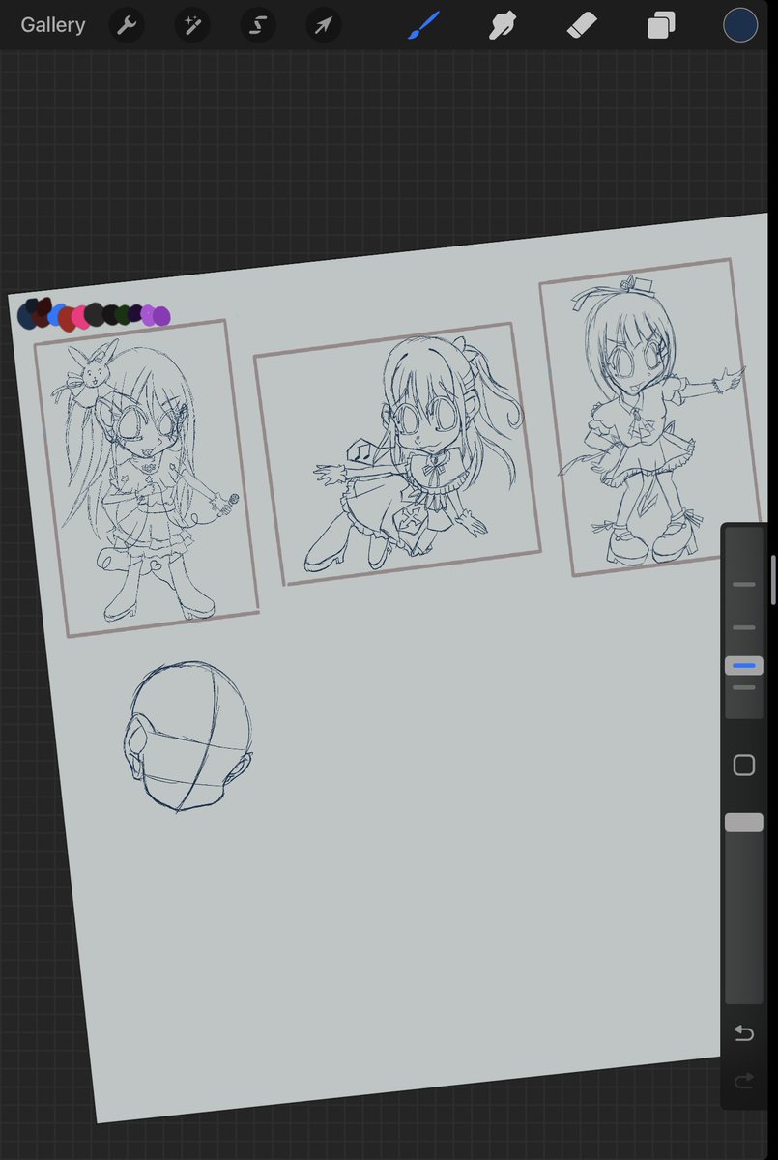The height and width of the screenshot is (1160, 778).
Task: Tap the pink paint dab on canvas
Action: click(80, 317)
